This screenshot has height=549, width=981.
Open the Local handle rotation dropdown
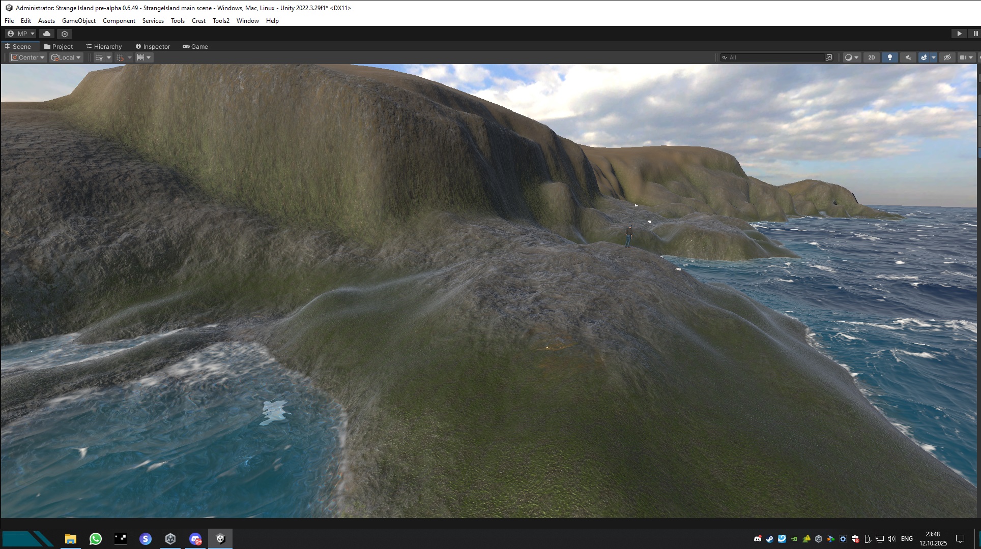[66, 57]
